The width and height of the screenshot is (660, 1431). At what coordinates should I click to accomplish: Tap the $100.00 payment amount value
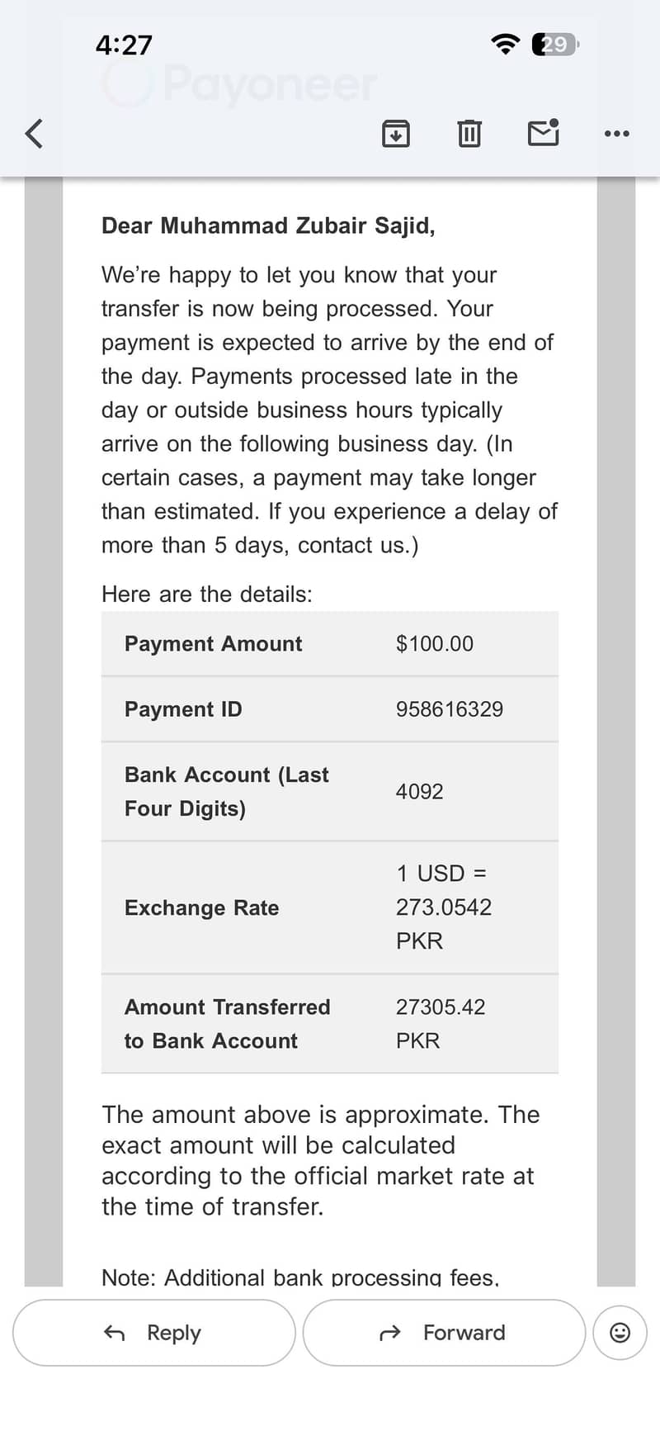click(435, 644)
